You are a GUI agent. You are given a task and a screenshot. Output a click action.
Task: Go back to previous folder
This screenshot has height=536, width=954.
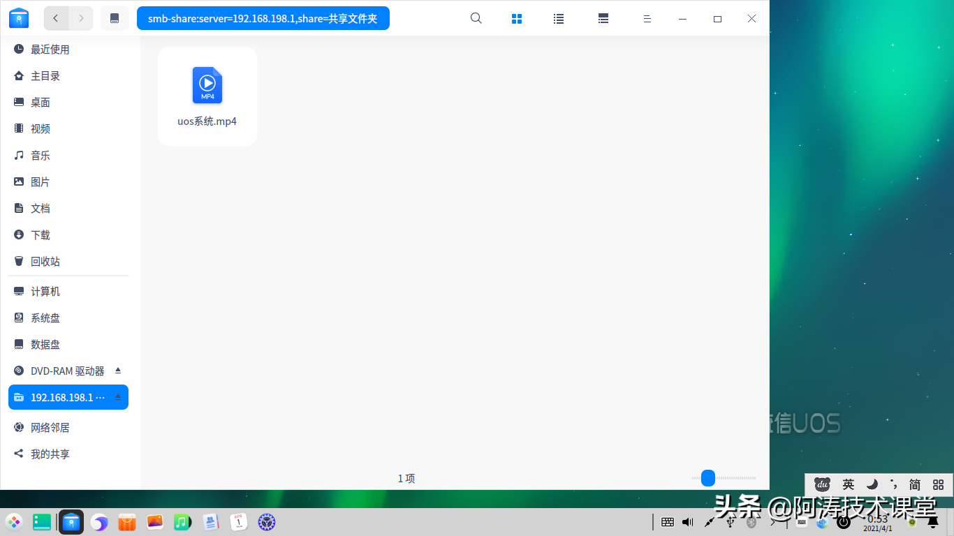56,18
